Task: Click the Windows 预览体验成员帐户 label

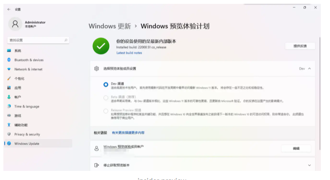Action: (123, 146)
